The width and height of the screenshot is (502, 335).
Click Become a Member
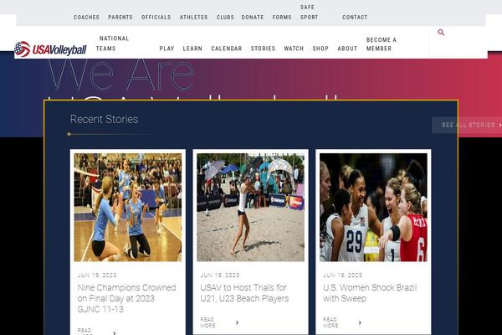point(382,44)
